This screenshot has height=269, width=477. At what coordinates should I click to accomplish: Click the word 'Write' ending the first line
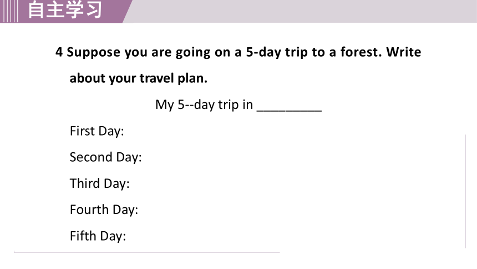[404, 52]
